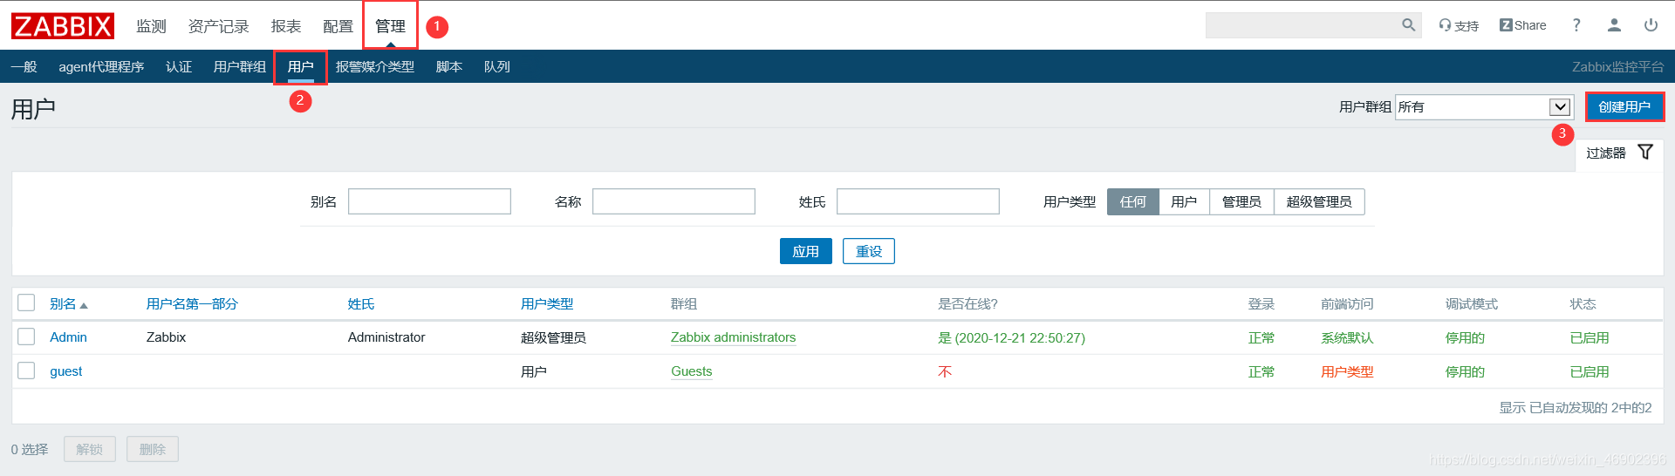Go to agent代理程序 submenu

(x=101, y=66)
